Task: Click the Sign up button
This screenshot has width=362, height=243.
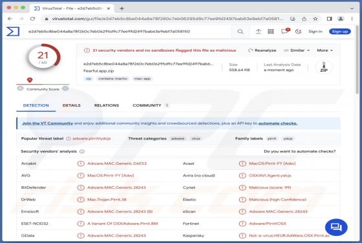Action: [340, 32]
